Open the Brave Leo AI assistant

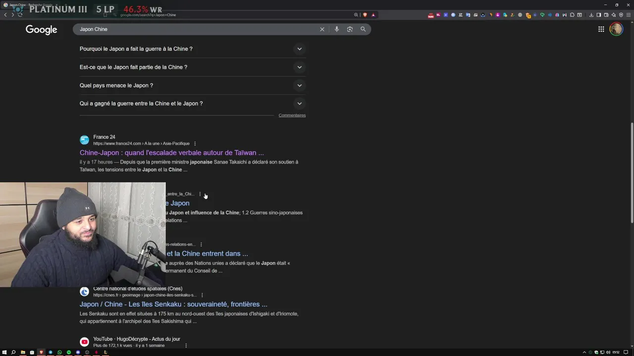coord(613,15)
